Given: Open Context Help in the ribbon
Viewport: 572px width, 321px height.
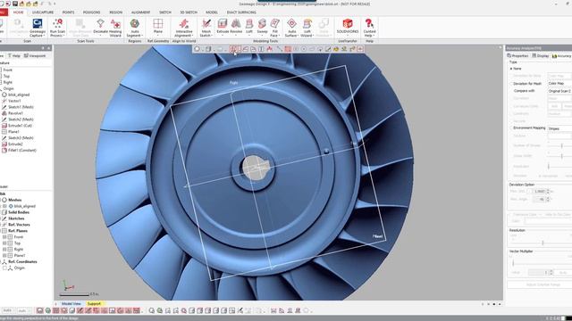Looking at the screenshot, I should 369,28.
